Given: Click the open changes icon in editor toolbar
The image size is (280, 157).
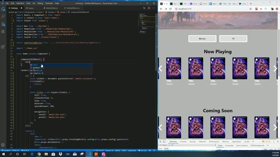Looking at the screenshot, I should click(144, 8).
